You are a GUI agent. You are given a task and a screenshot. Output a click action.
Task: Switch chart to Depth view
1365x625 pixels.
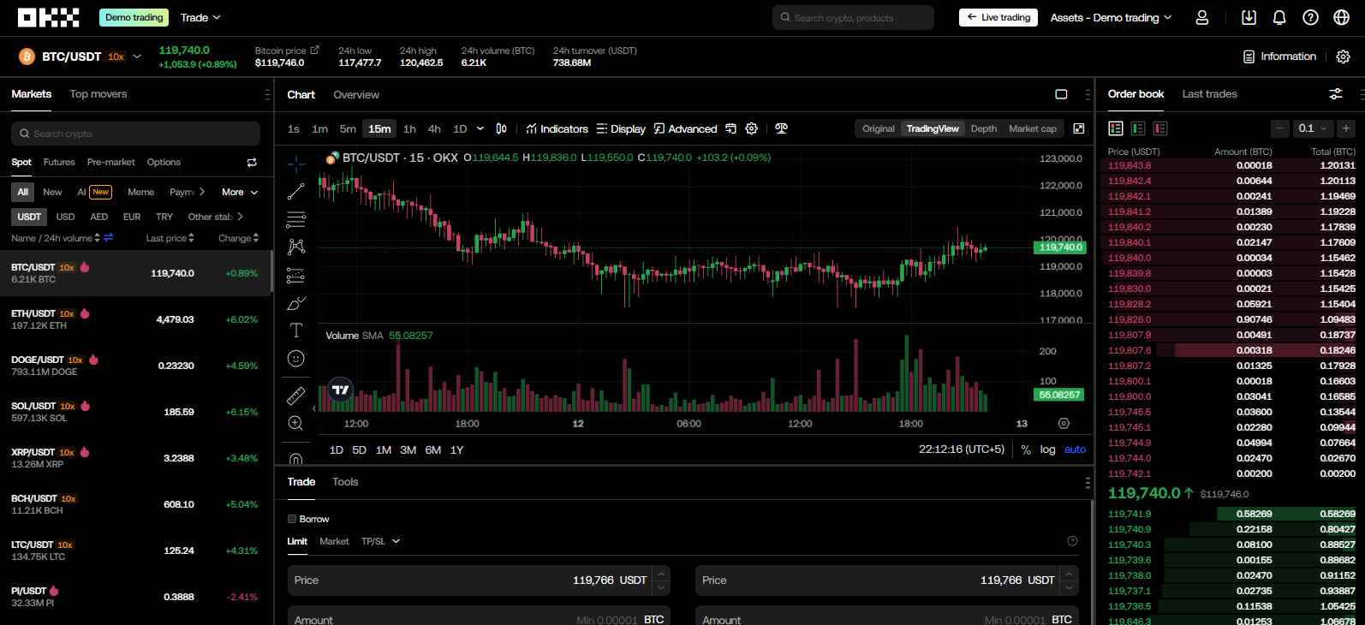point(983,128)
